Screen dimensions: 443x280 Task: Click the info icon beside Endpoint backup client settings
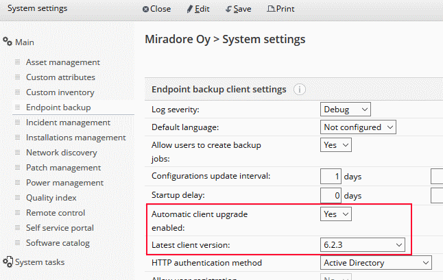[x=300, y=90]
